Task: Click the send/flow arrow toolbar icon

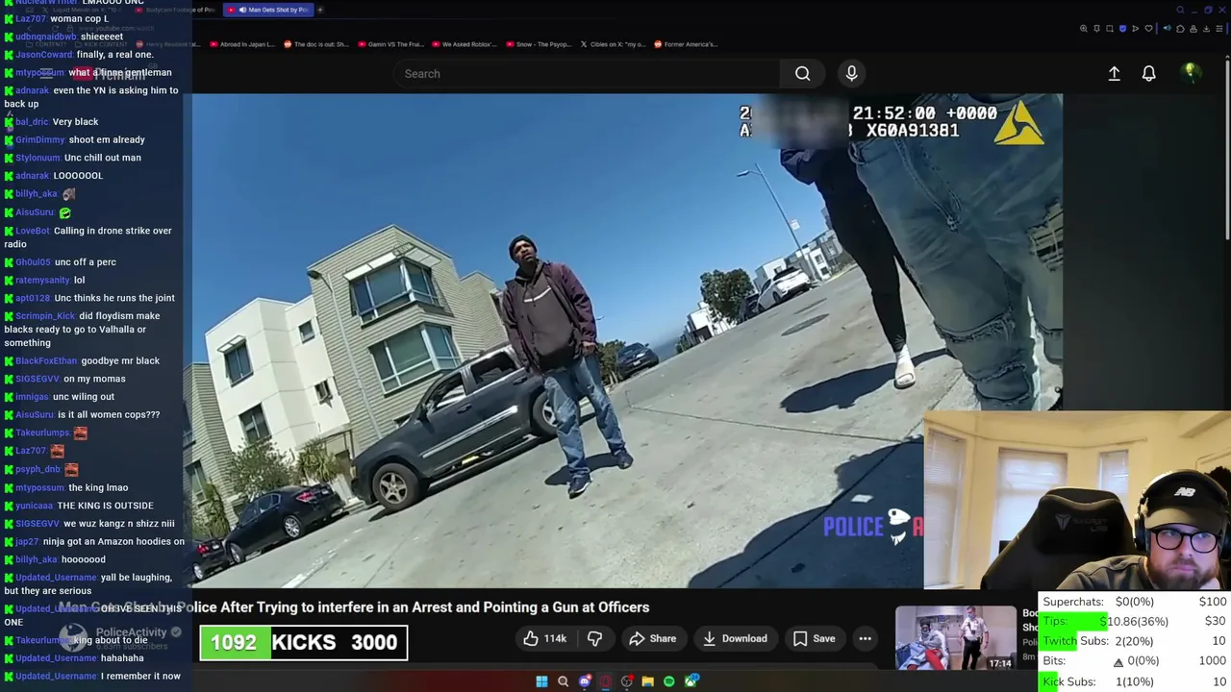Action: point(1136,29)
